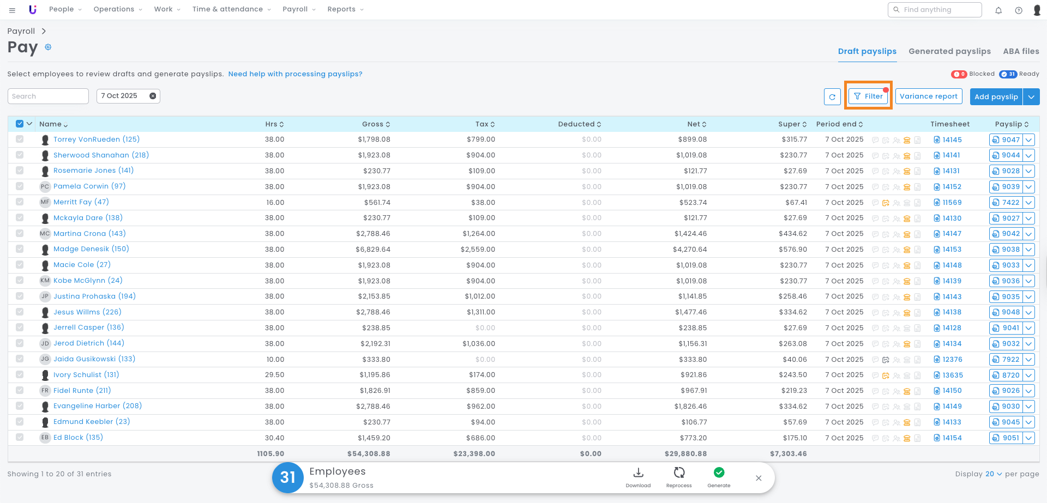This screenshot has height=503, width=1047.
Task: Open the Time & attendance menu
Action: 231,9
